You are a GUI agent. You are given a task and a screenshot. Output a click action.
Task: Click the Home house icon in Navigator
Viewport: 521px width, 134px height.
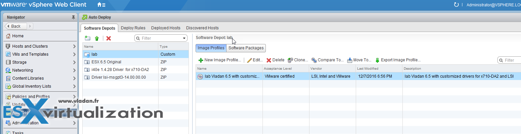(8, 36)
